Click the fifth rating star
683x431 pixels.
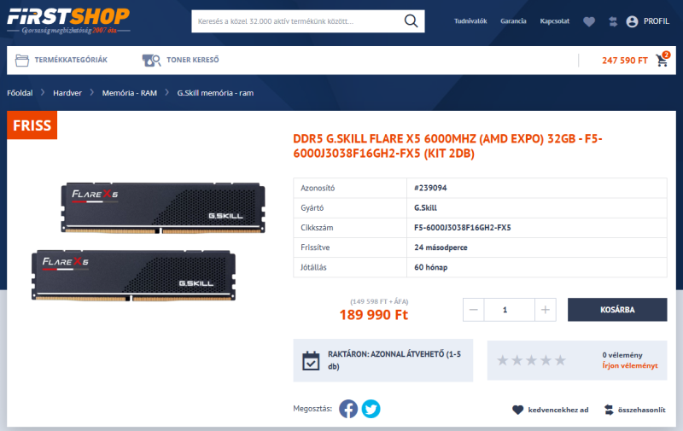click(x=560, y=360)
